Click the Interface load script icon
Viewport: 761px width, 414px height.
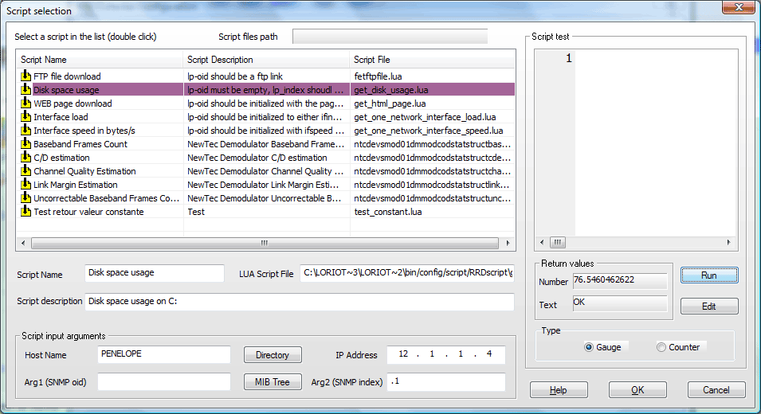tap(25, 116)
